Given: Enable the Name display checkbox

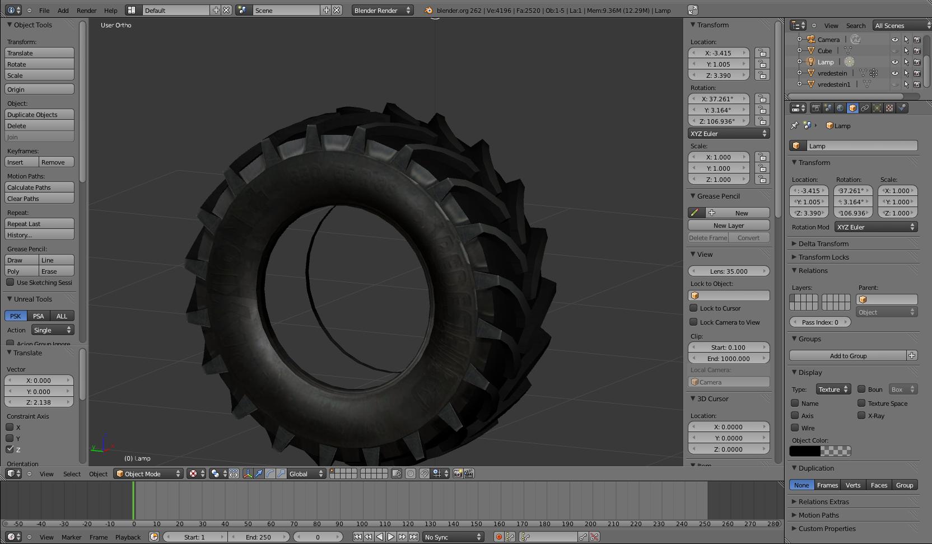Looking at the screenshot, I should (795, 403).
